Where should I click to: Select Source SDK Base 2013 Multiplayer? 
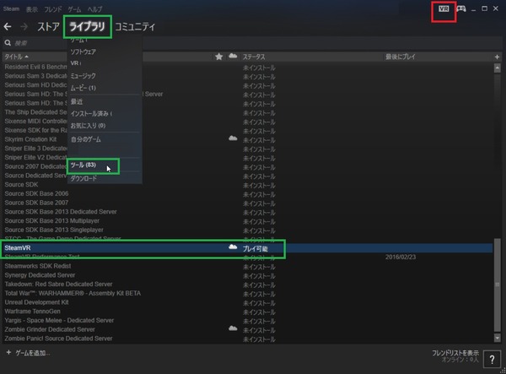52,220
